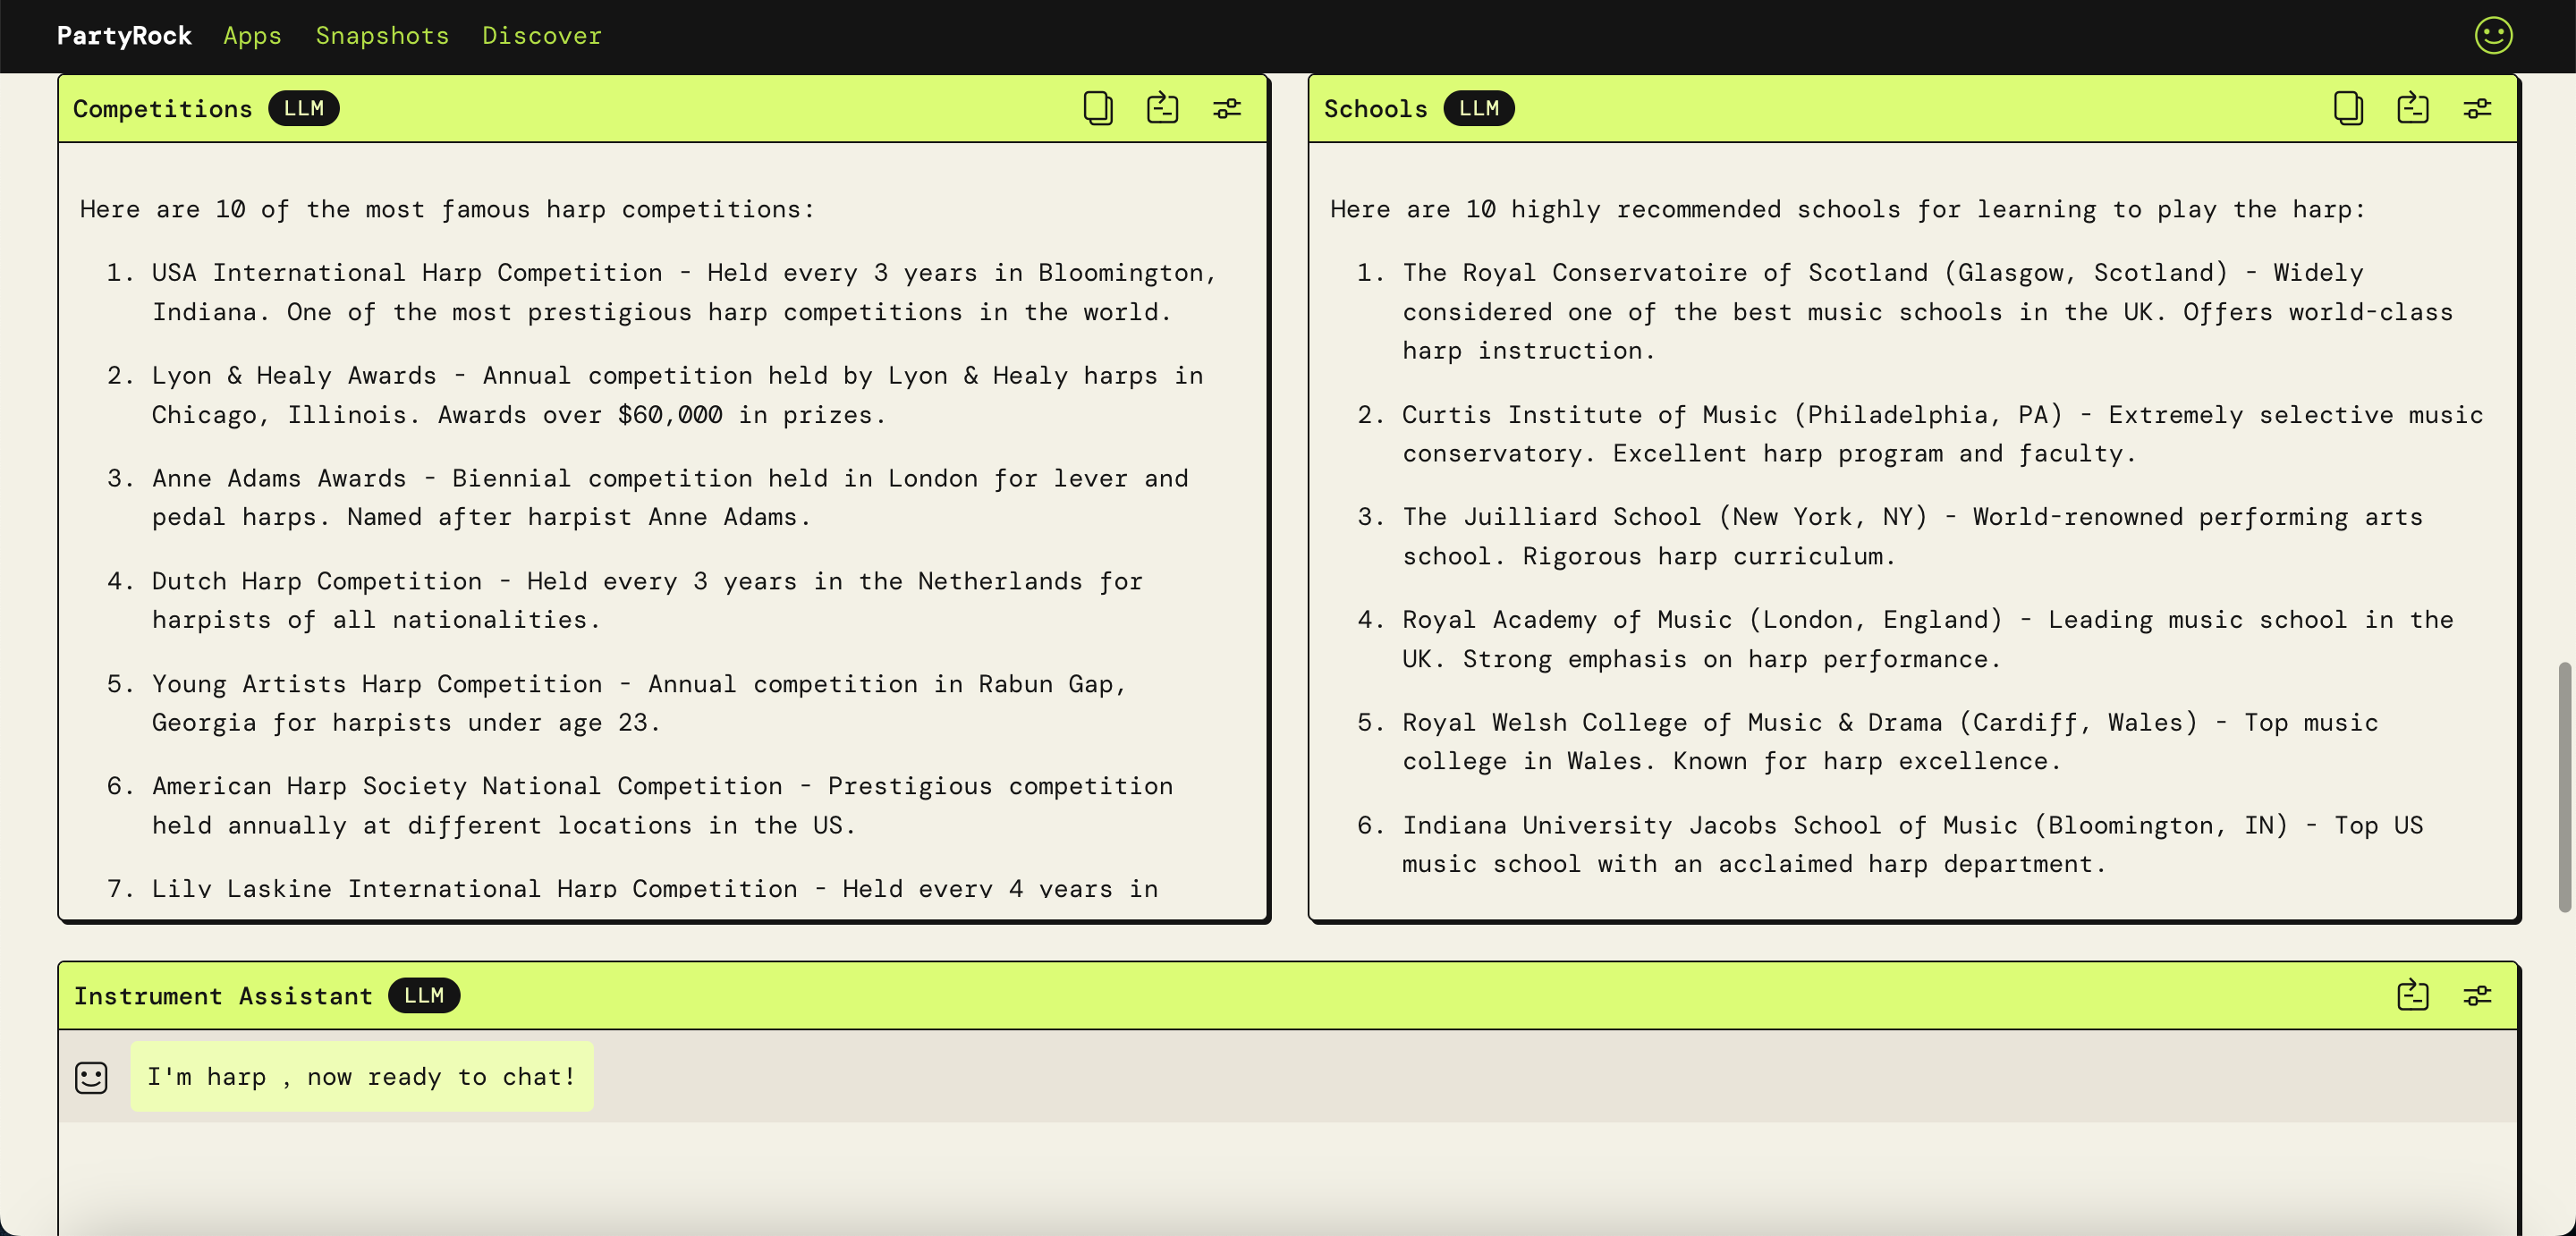Image resolution: width=2576 pixels, height=1236 pixels.
Task: Click the PartyRock home logo
Action: tap(124, 36)
